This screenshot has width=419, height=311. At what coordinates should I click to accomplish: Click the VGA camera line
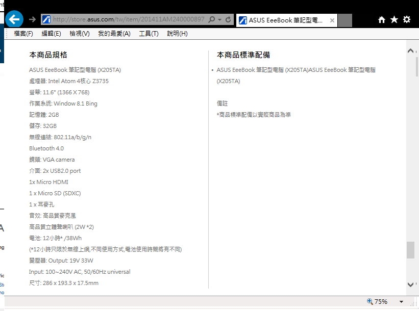52,160
